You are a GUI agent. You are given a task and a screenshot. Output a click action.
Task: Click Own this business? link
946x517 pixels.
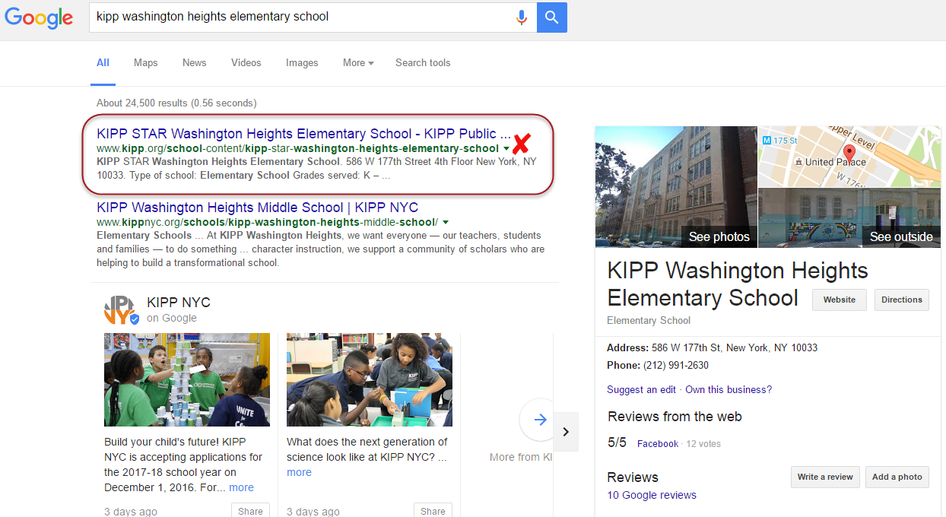tap(729, 389)
